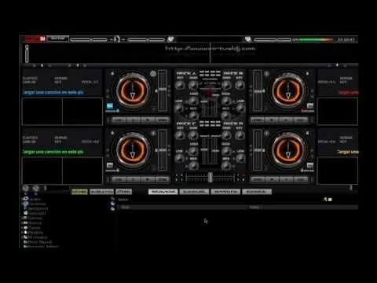
Task: Click the eject triangle icon on Deck B
Action: [x=308, y=73]
